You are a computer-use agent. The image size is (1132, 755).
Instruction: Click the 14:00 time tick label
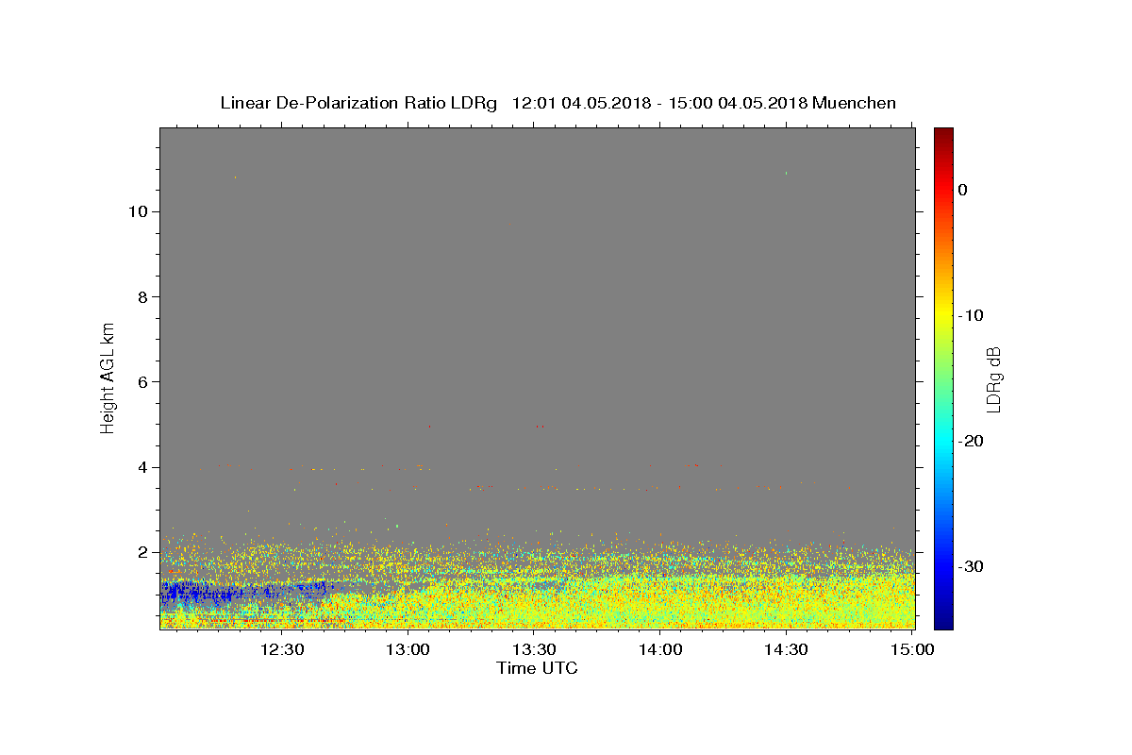pyautogui.click(x=660, y=649)
